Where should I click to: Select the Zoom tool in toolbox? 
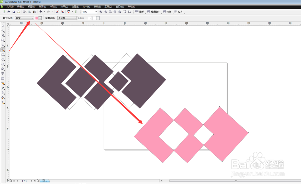[x=3, y=40]
